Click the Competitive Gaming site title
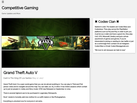 point(20,8)
